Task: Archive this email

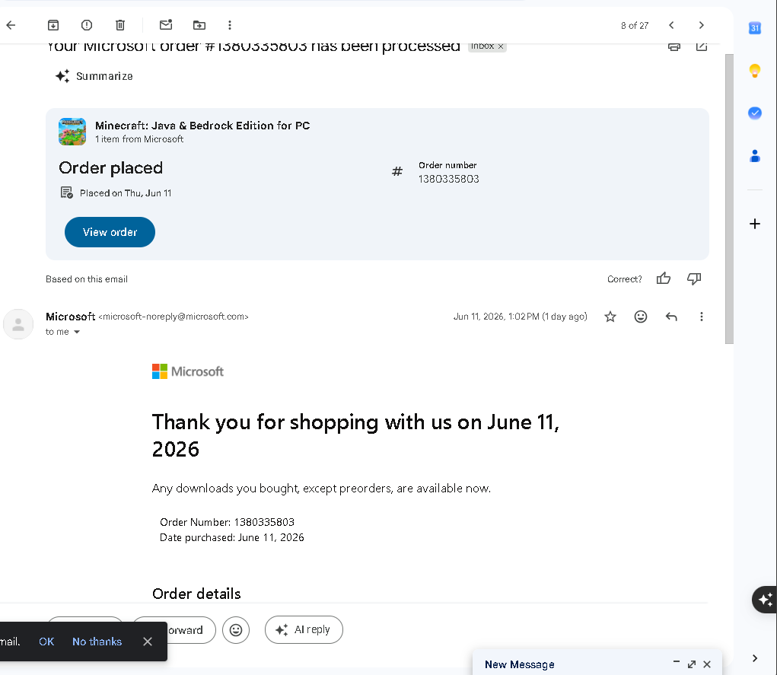Action: (x=53, y=25)
